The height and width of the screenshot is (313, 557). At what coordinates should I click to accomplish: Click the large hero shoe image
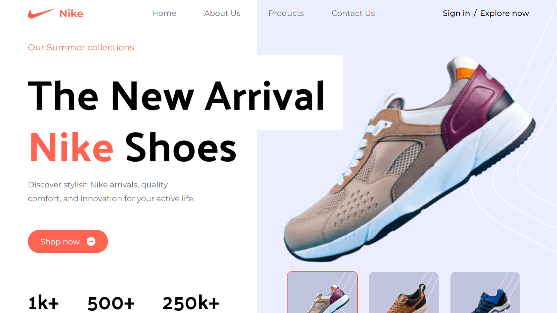point(409,158)
